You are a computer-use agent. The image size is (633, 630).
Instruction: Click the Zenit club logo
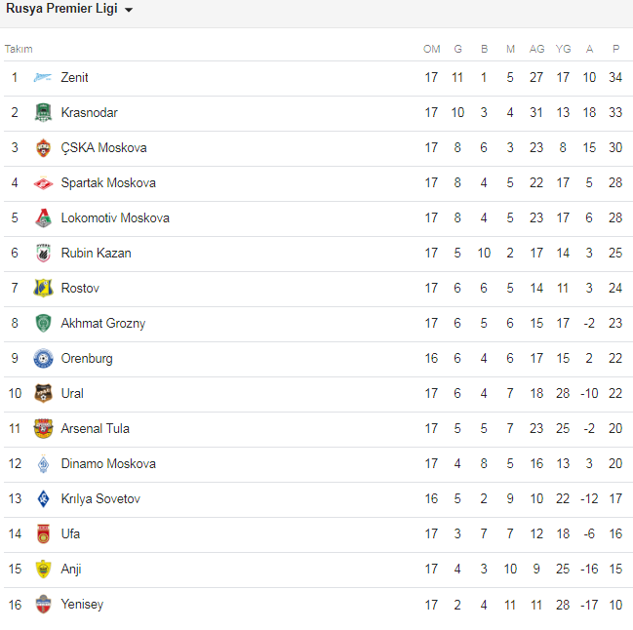(x=43, y=78)
